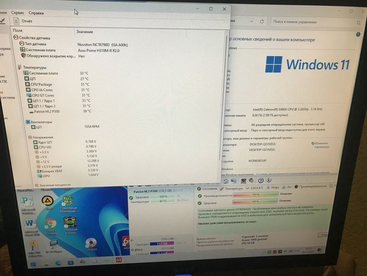Click the Значения мощности section header
367x276 pixels.
click(x=53, y=185)
